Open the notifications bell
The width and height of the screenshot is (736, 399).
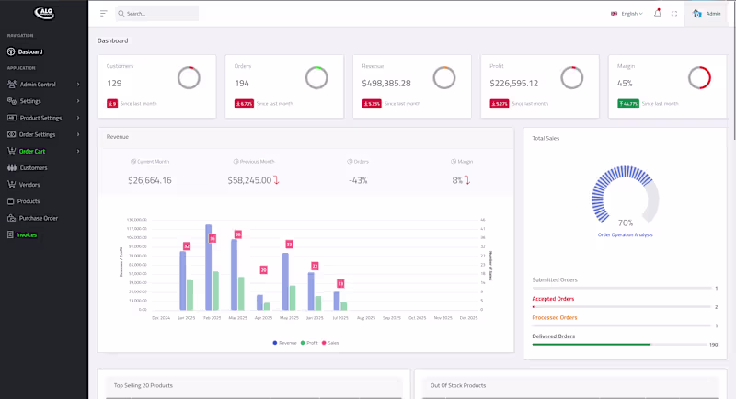coord(658,13)
